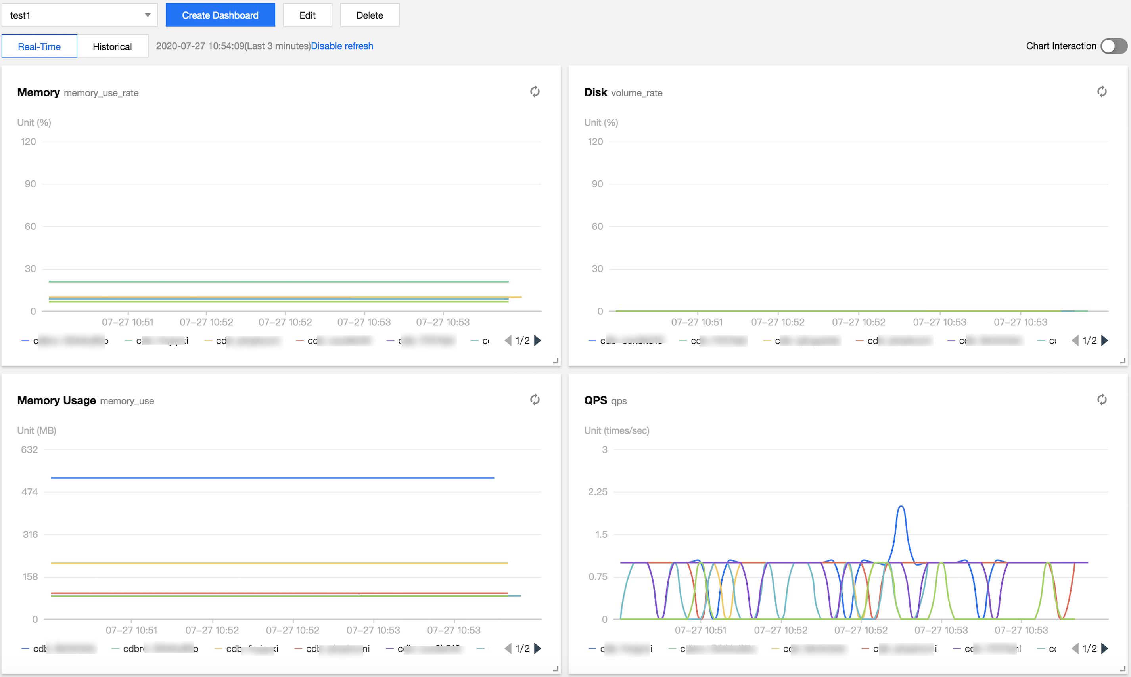This screenshot has height=677, width=1131.
Task: Go to next legend page in Memory Usage chart
Action: pos(538,648)
